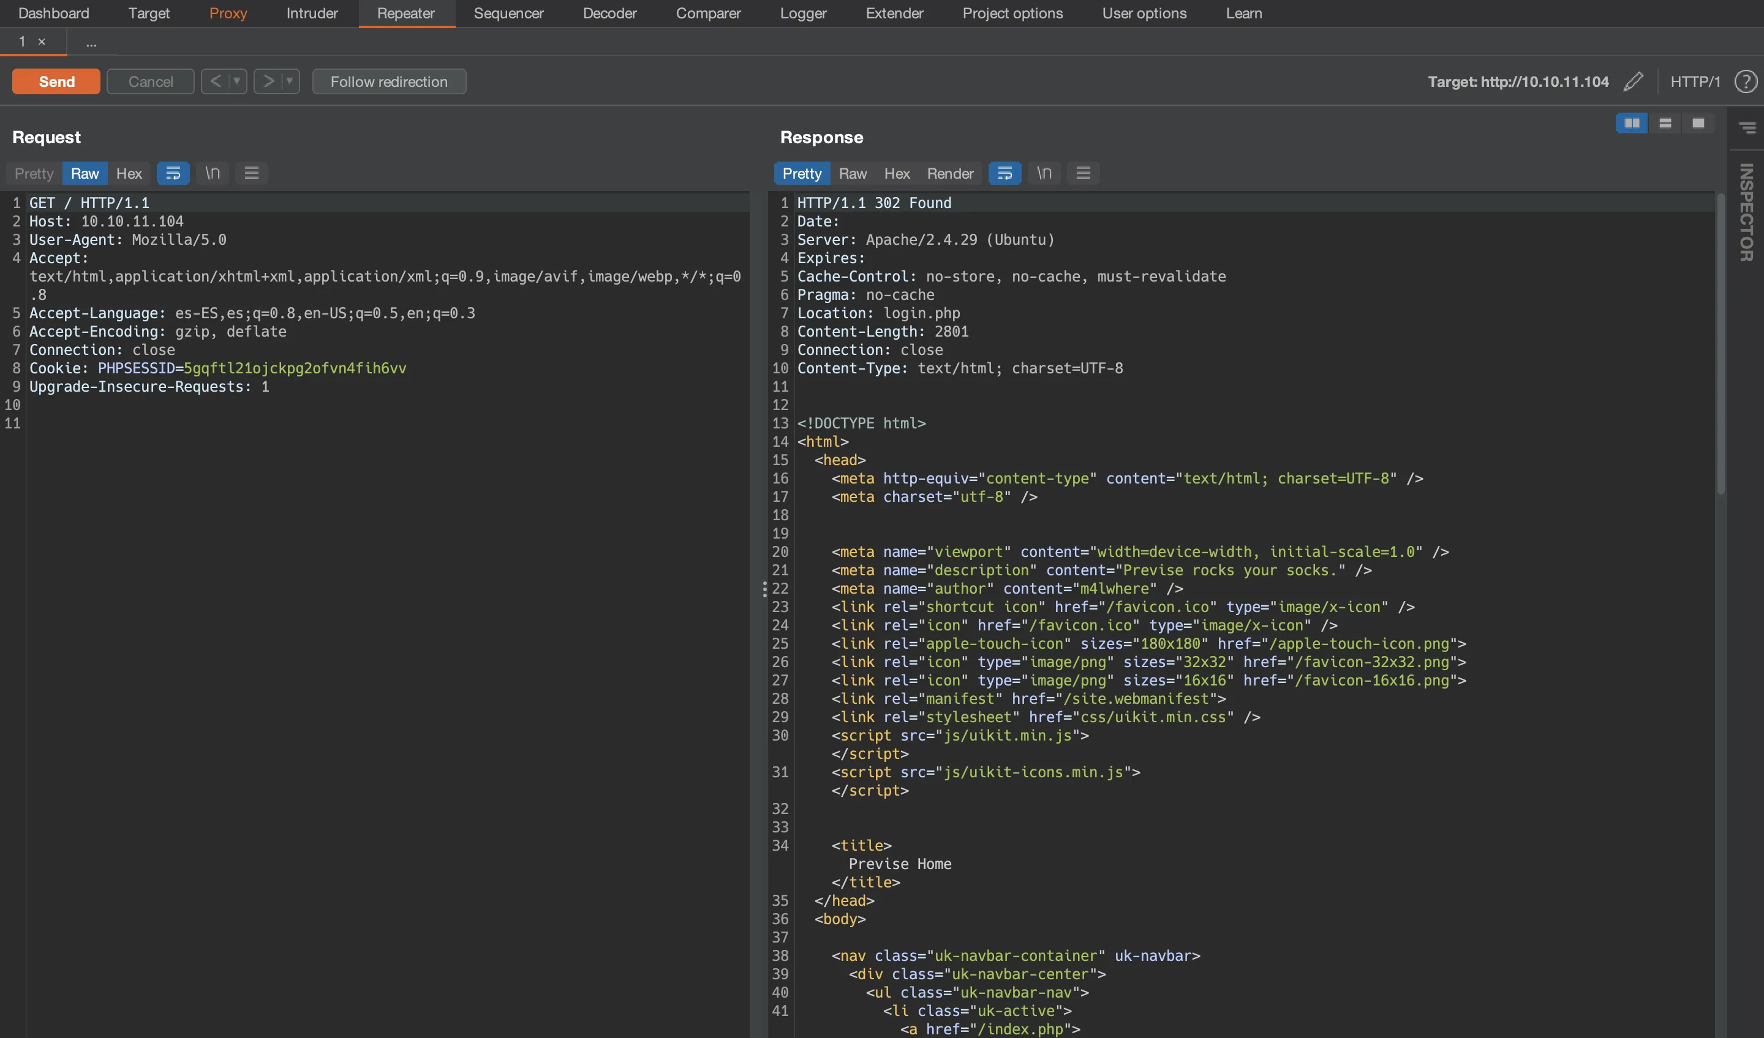Open the Proxy tab
The height and width of the screenshot is (1038, 1764).
click(228, 13)
